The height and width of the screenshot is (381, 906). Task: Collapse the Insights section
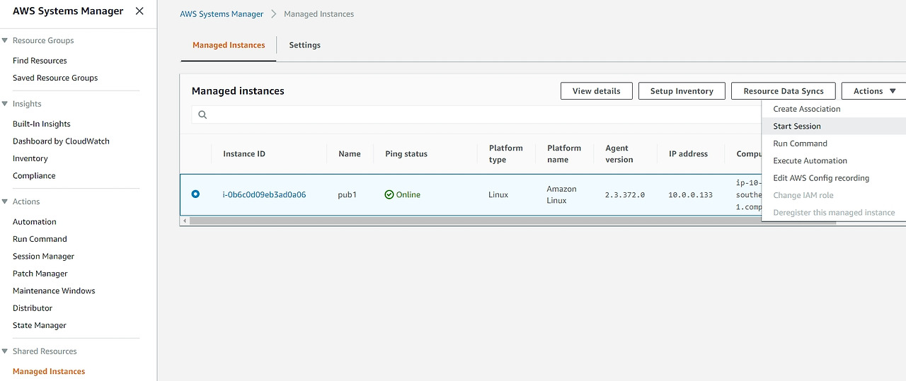tap(5, 104)
